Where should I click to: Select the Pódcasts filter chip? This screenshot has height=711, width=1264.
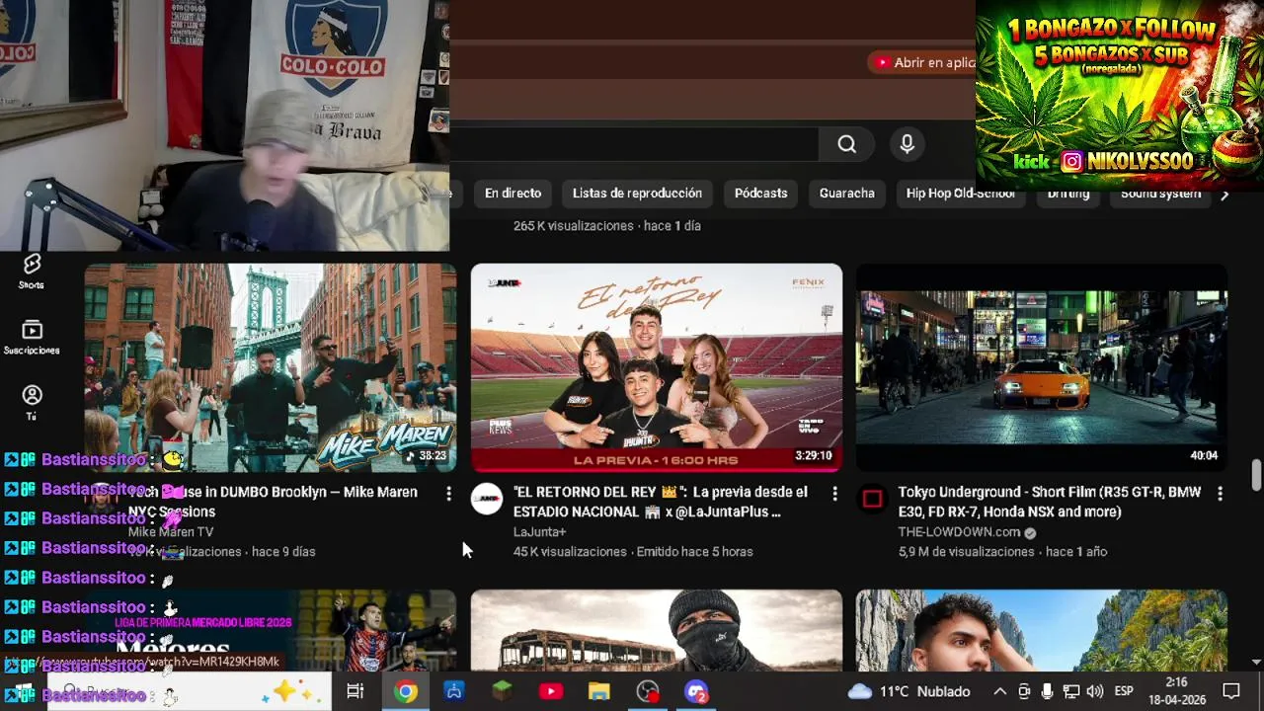point(760,194)
